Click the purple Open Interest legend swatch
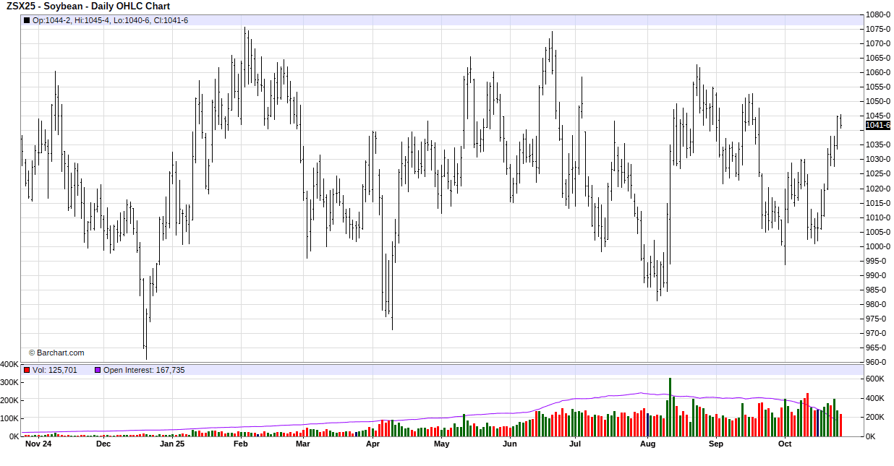The width and height of the screenshot is (894, 466). click(x=98, y=370)
